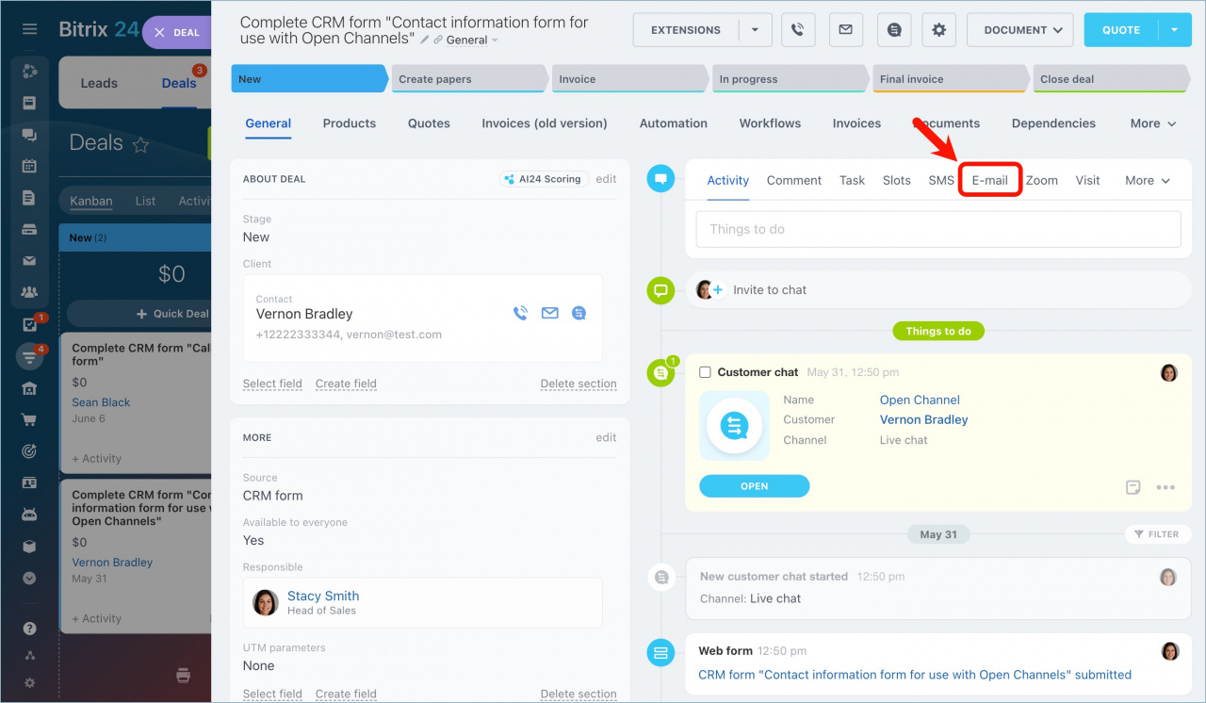Click the chat bubble icon in header
This screenshot has width=1206, height=703.
(894, 30)
